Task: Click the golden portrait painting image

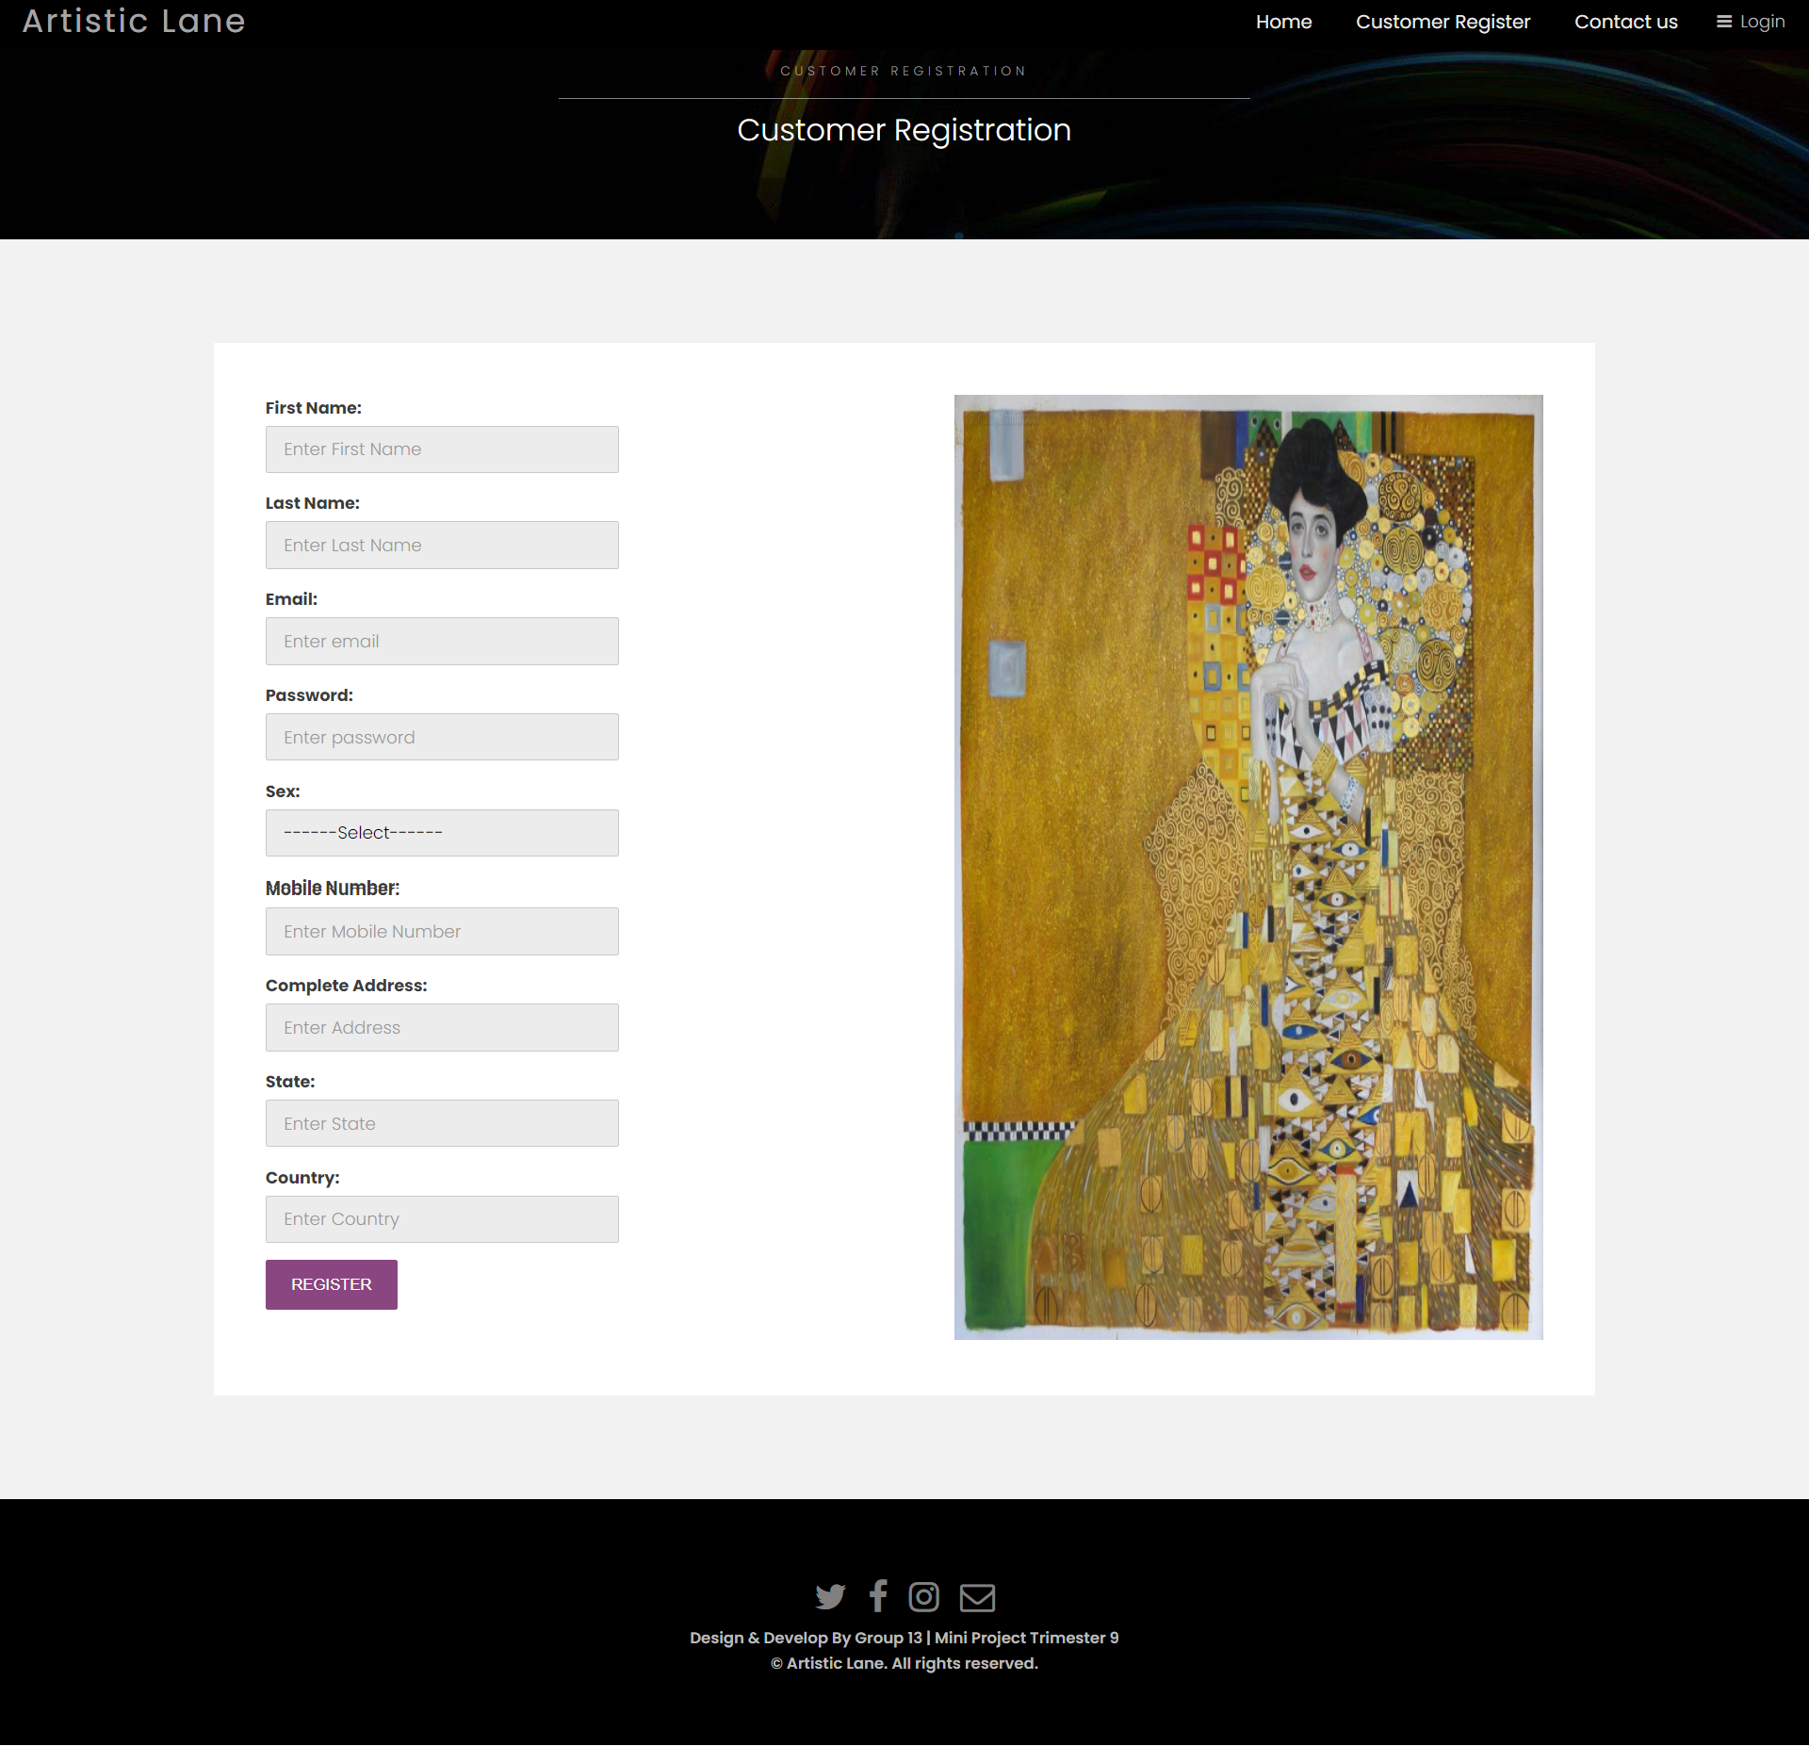Action: pyautogui.click(x=1248, y=867)
